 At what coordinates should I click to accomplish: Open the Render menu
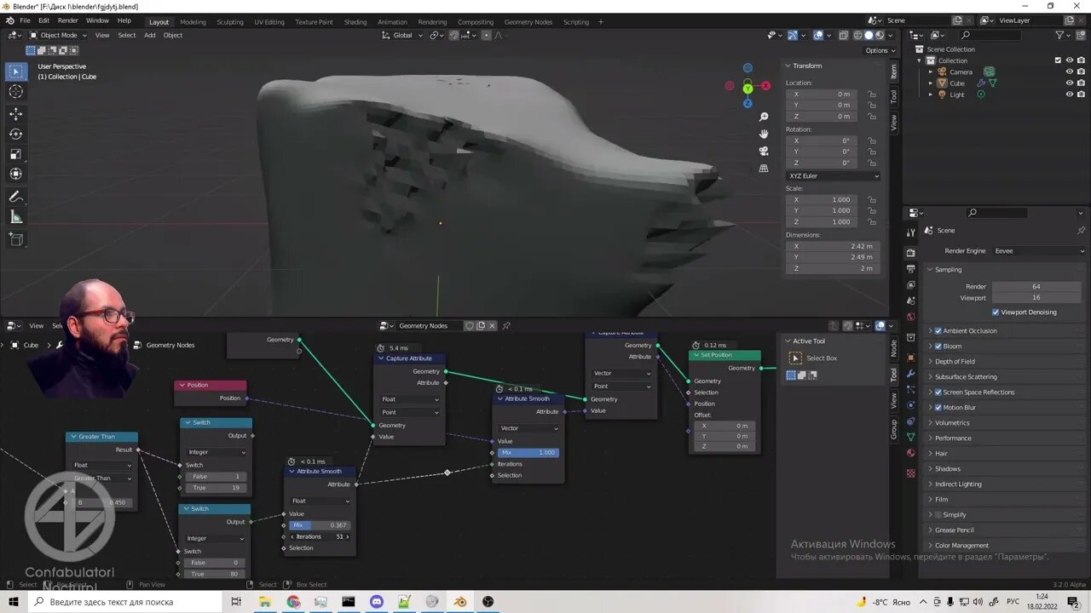tap(68, 20)
